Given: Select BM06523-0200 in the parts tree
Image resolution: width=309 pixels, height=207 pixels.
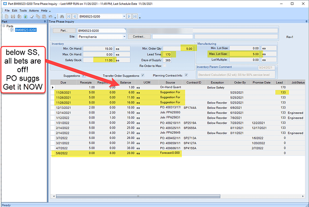Looking at the screenshot, I should pos(26,30).
